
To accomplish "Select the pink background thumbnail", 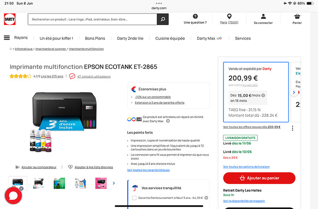I will click(x=101, y=183).
